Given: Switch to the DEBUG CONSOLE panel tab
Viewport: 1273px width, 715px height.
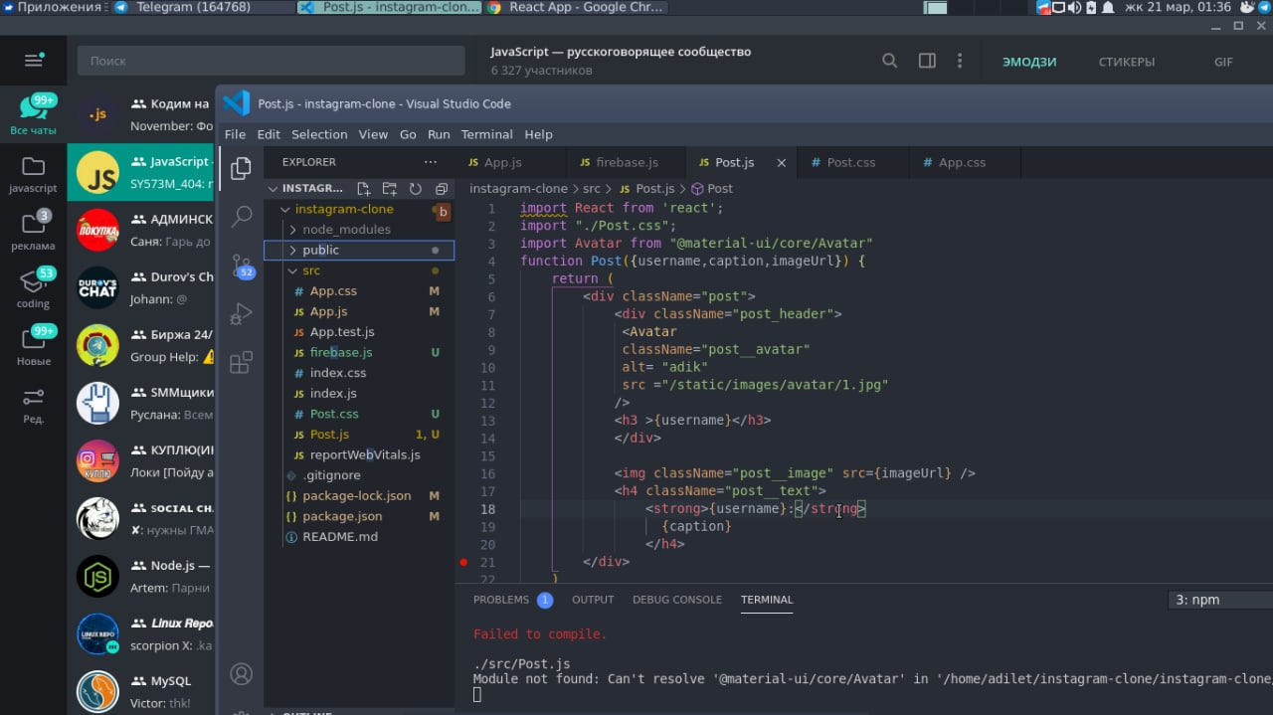Looking at the screenshot, I should click(677, 600).
